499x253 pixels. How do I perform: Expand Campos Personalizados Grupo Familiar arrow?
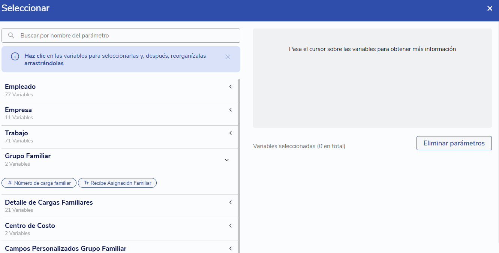231,249
